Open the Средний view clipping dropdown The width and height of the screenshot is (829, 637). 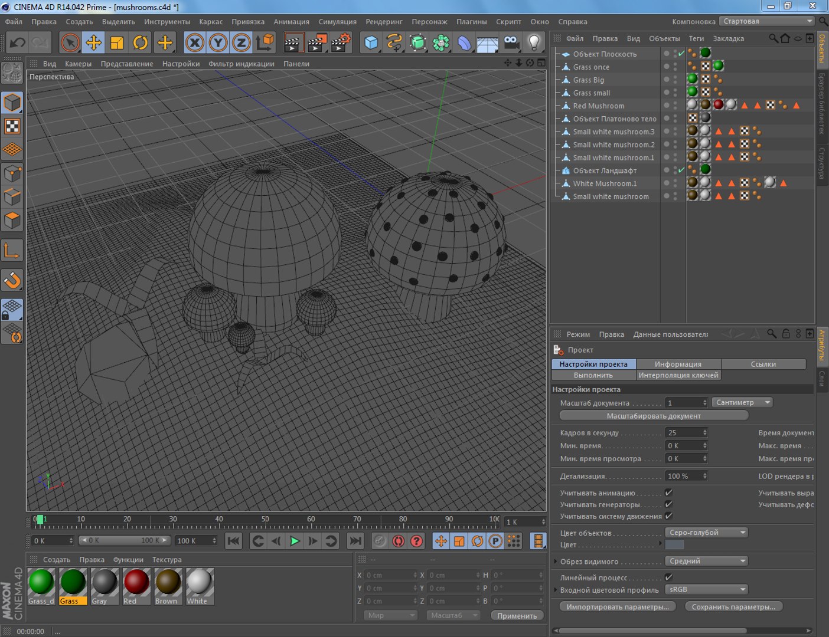(x=706, y=561)
